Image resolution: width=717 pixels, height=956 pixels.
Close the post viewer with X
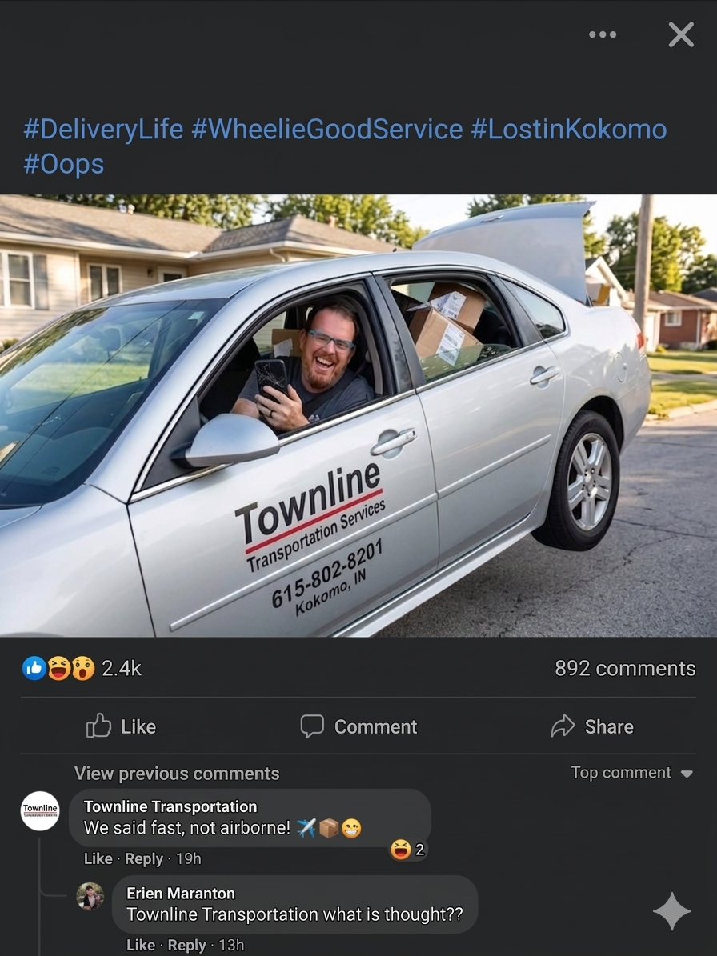pyautogui.click(x=681, y=34)
